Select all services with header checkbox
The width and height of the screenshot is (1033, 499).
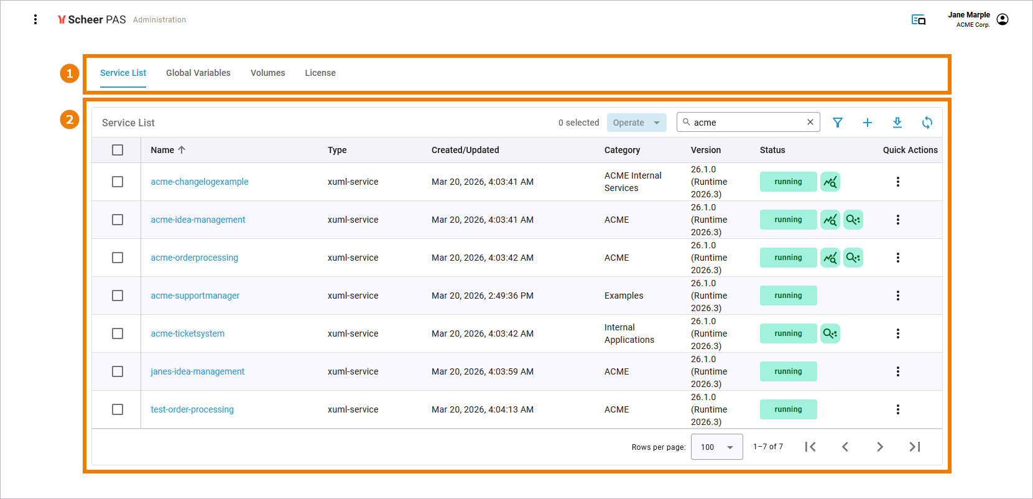(118, 150)
